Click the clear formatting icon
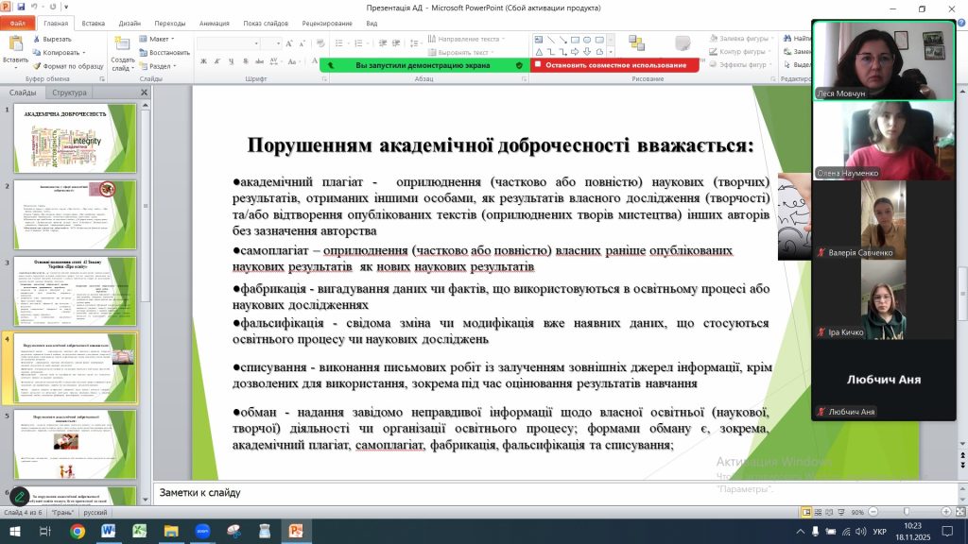Viewport: 968px width, 544px height. (320, 43)
